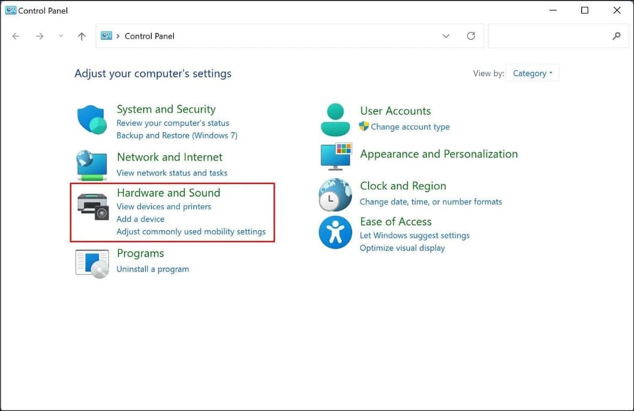Click the Appearance and Personalization monitor icon
The width and height of the screenshot is (634, 411).
pos(335,156)
